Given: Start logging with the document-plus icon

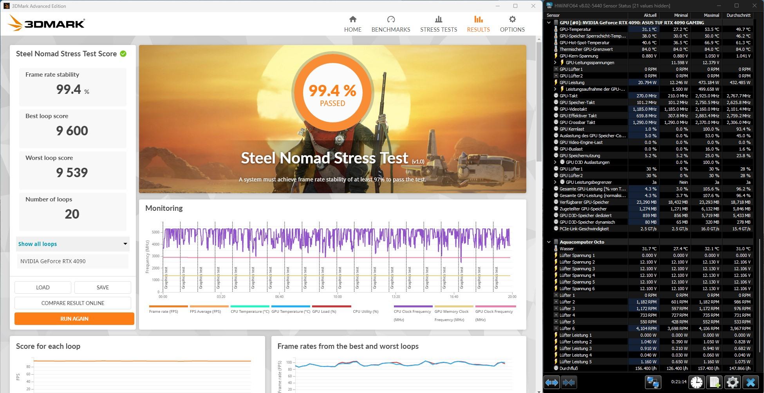Looking at the screenshot, I should (714, 382).
